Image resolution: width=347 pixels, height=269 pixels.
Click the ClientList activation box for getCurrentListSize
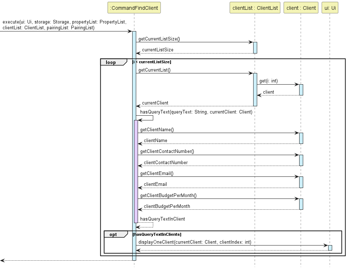click(x=255, y=48)
